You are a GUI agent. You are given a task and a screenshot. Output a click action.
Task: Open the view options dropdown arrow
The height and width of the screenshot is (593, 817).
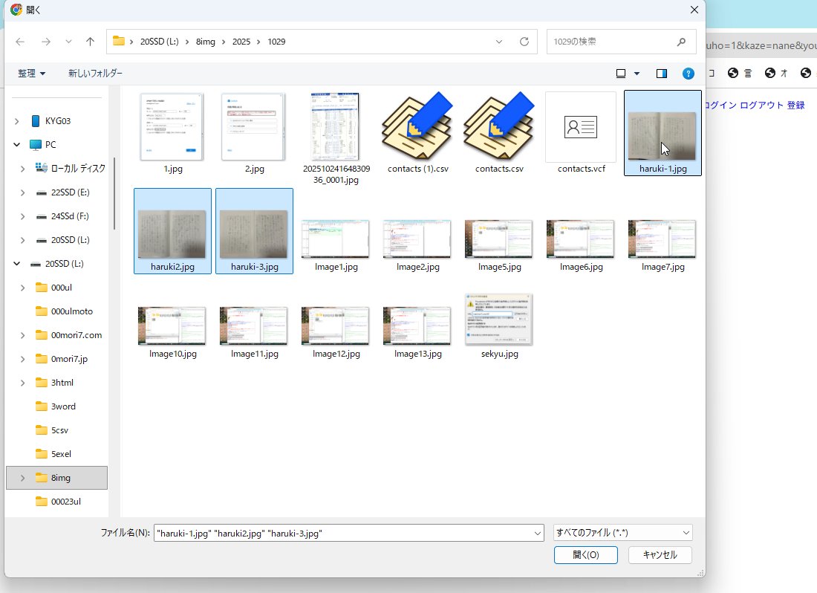(x=637, y=74)
